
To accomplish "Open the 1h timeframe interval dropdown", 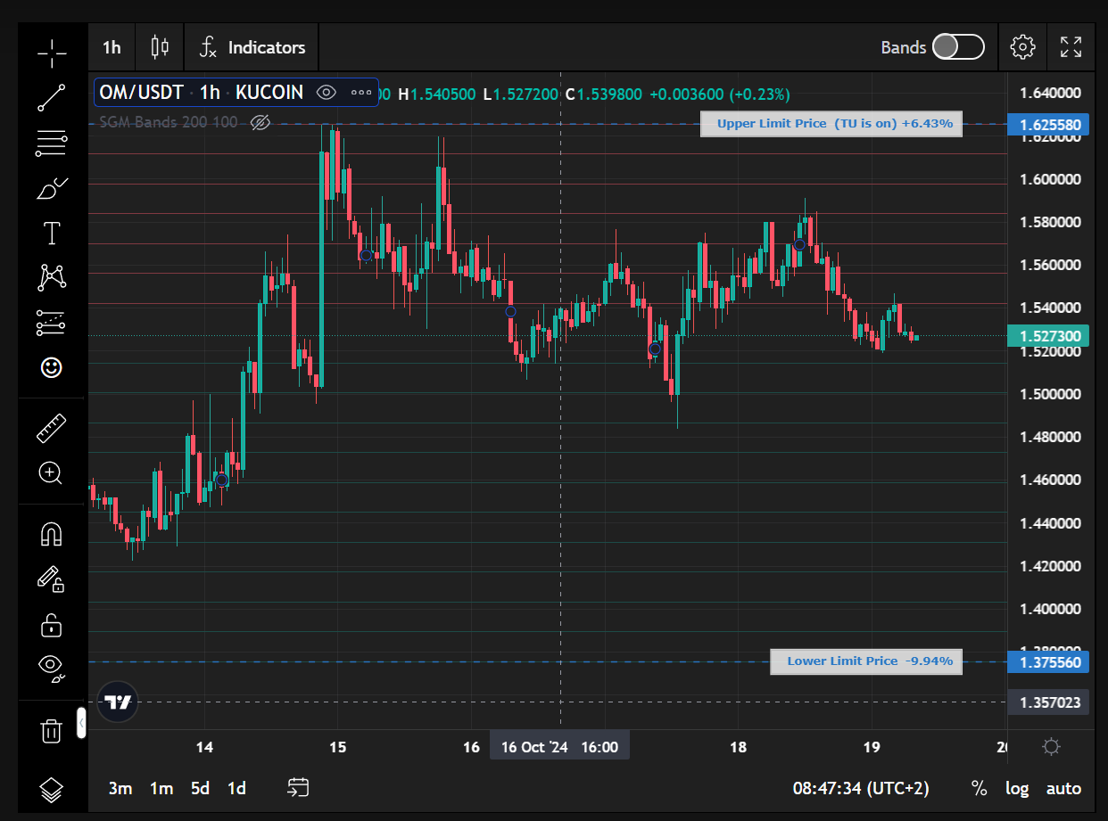I will [x=112, y=47].
